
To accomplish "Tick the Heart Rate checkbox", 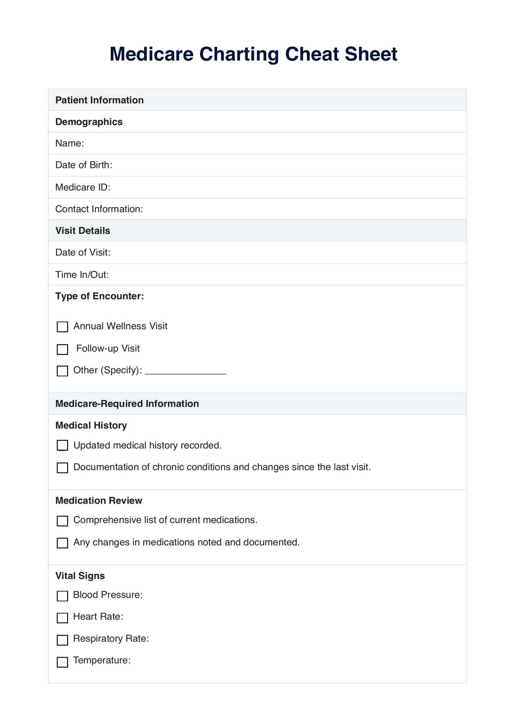I will coord(63,618).
